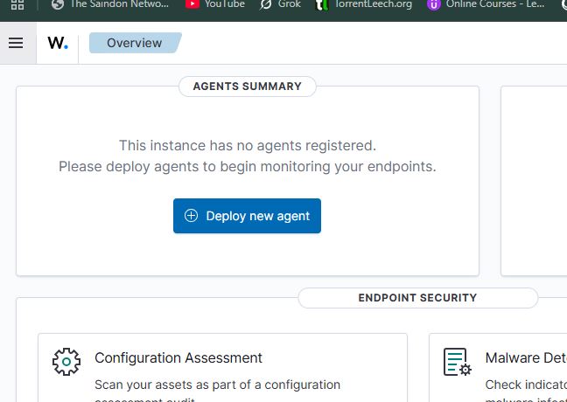Viewport: 567px width, 402px height.
Task: Click the Configuration Assessment card description
Action: click(x=217, y=392)
